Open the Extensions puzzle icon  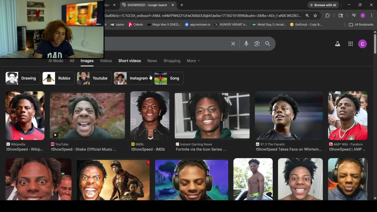point(328,16)
